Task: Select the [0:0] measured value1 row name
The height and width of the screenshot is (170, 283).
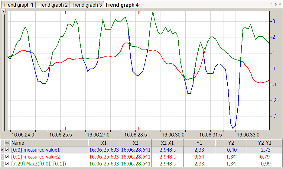Action: 35,150
